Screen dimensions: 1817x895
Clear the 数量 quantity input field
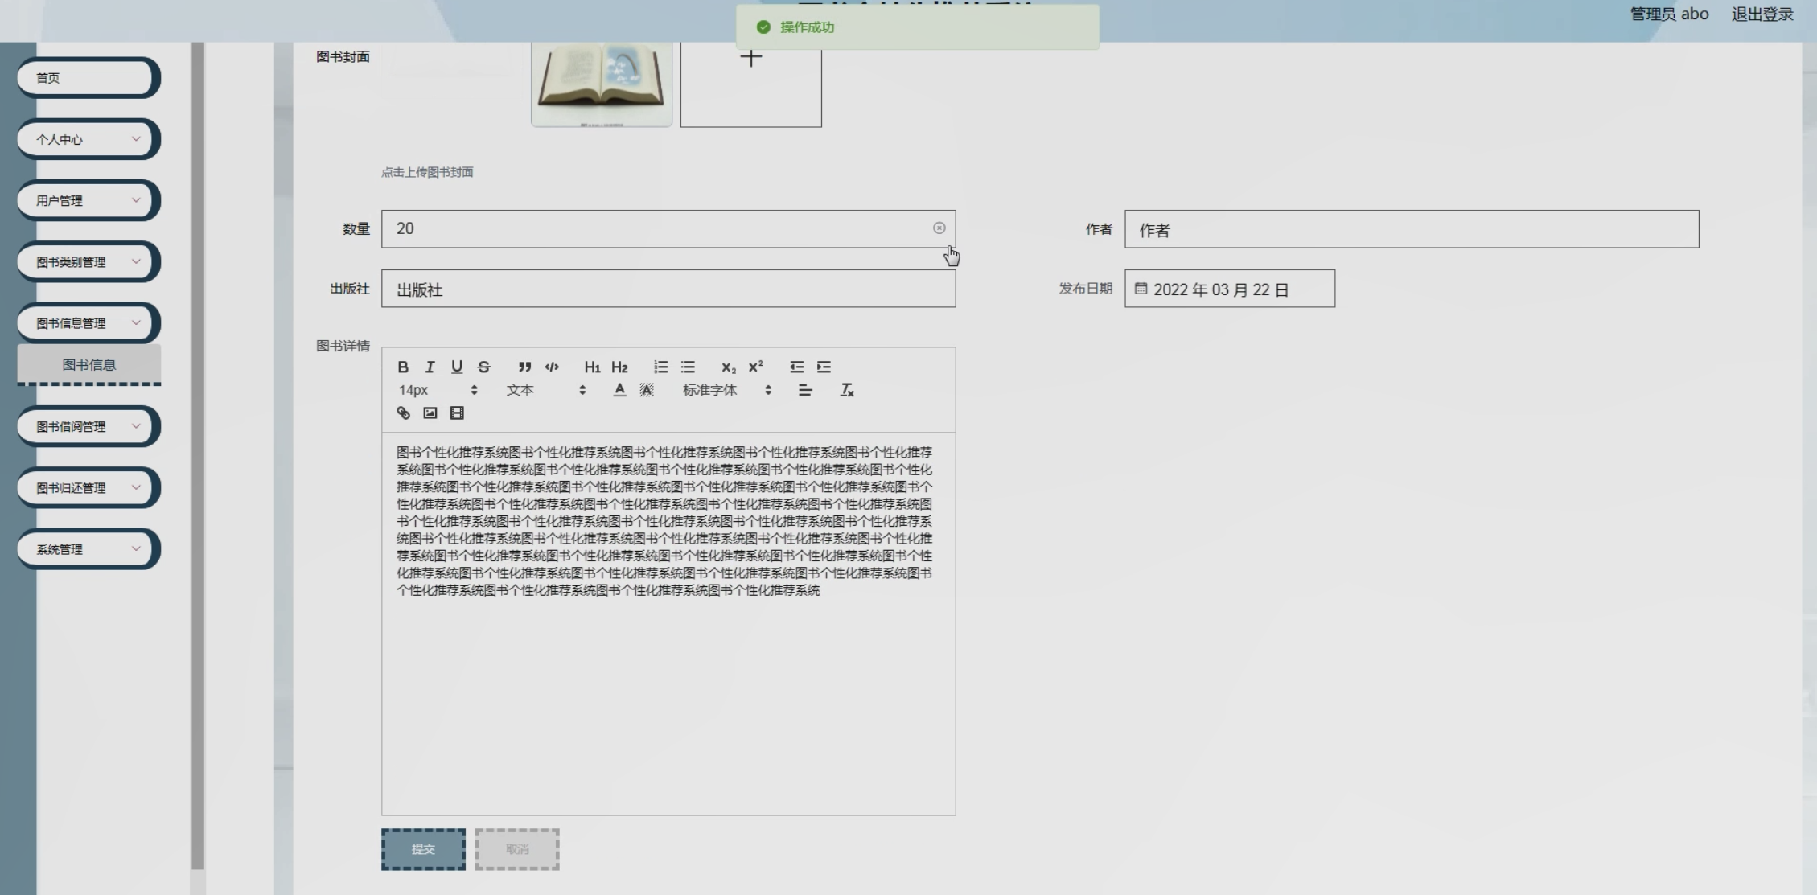(939, 228)
